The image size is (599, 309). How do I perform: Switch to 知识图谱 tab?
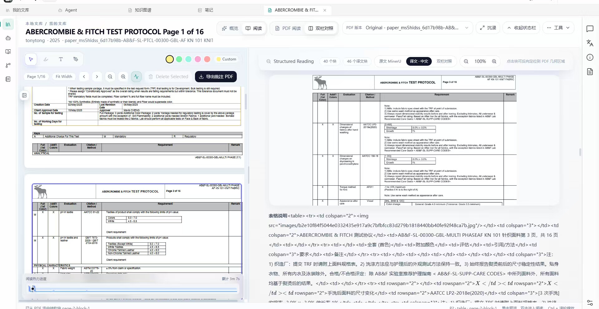click(140, 10)
